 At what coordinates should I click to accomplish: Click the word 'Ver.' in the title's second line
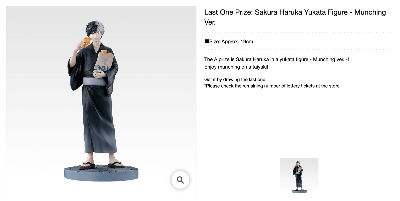[210, 22]
